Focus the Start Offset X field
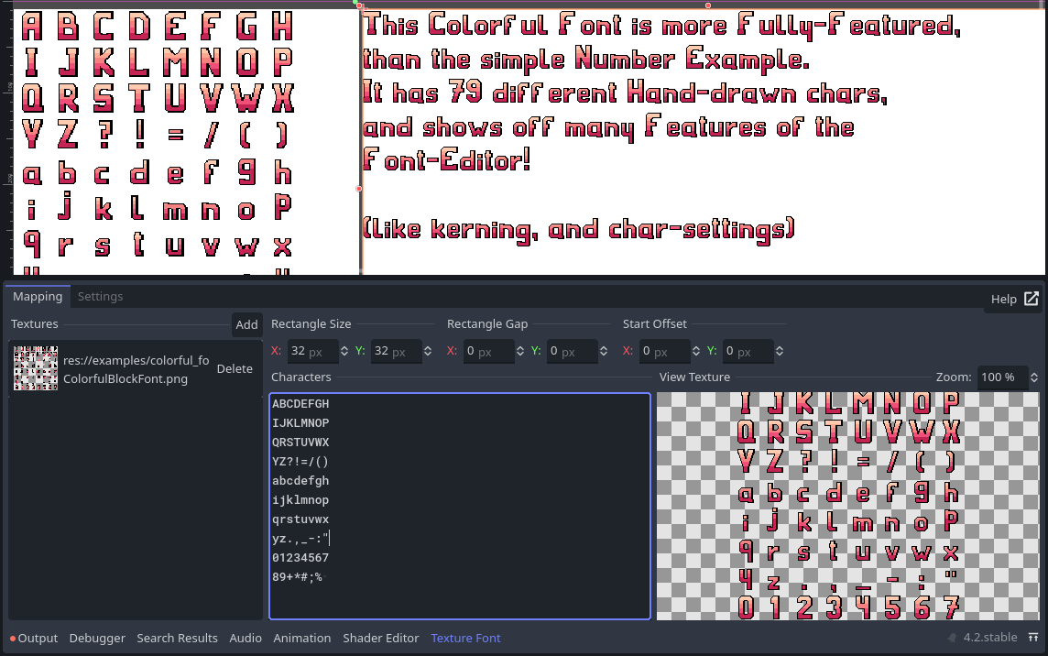The image size is (1048, 656). (664, 351)
